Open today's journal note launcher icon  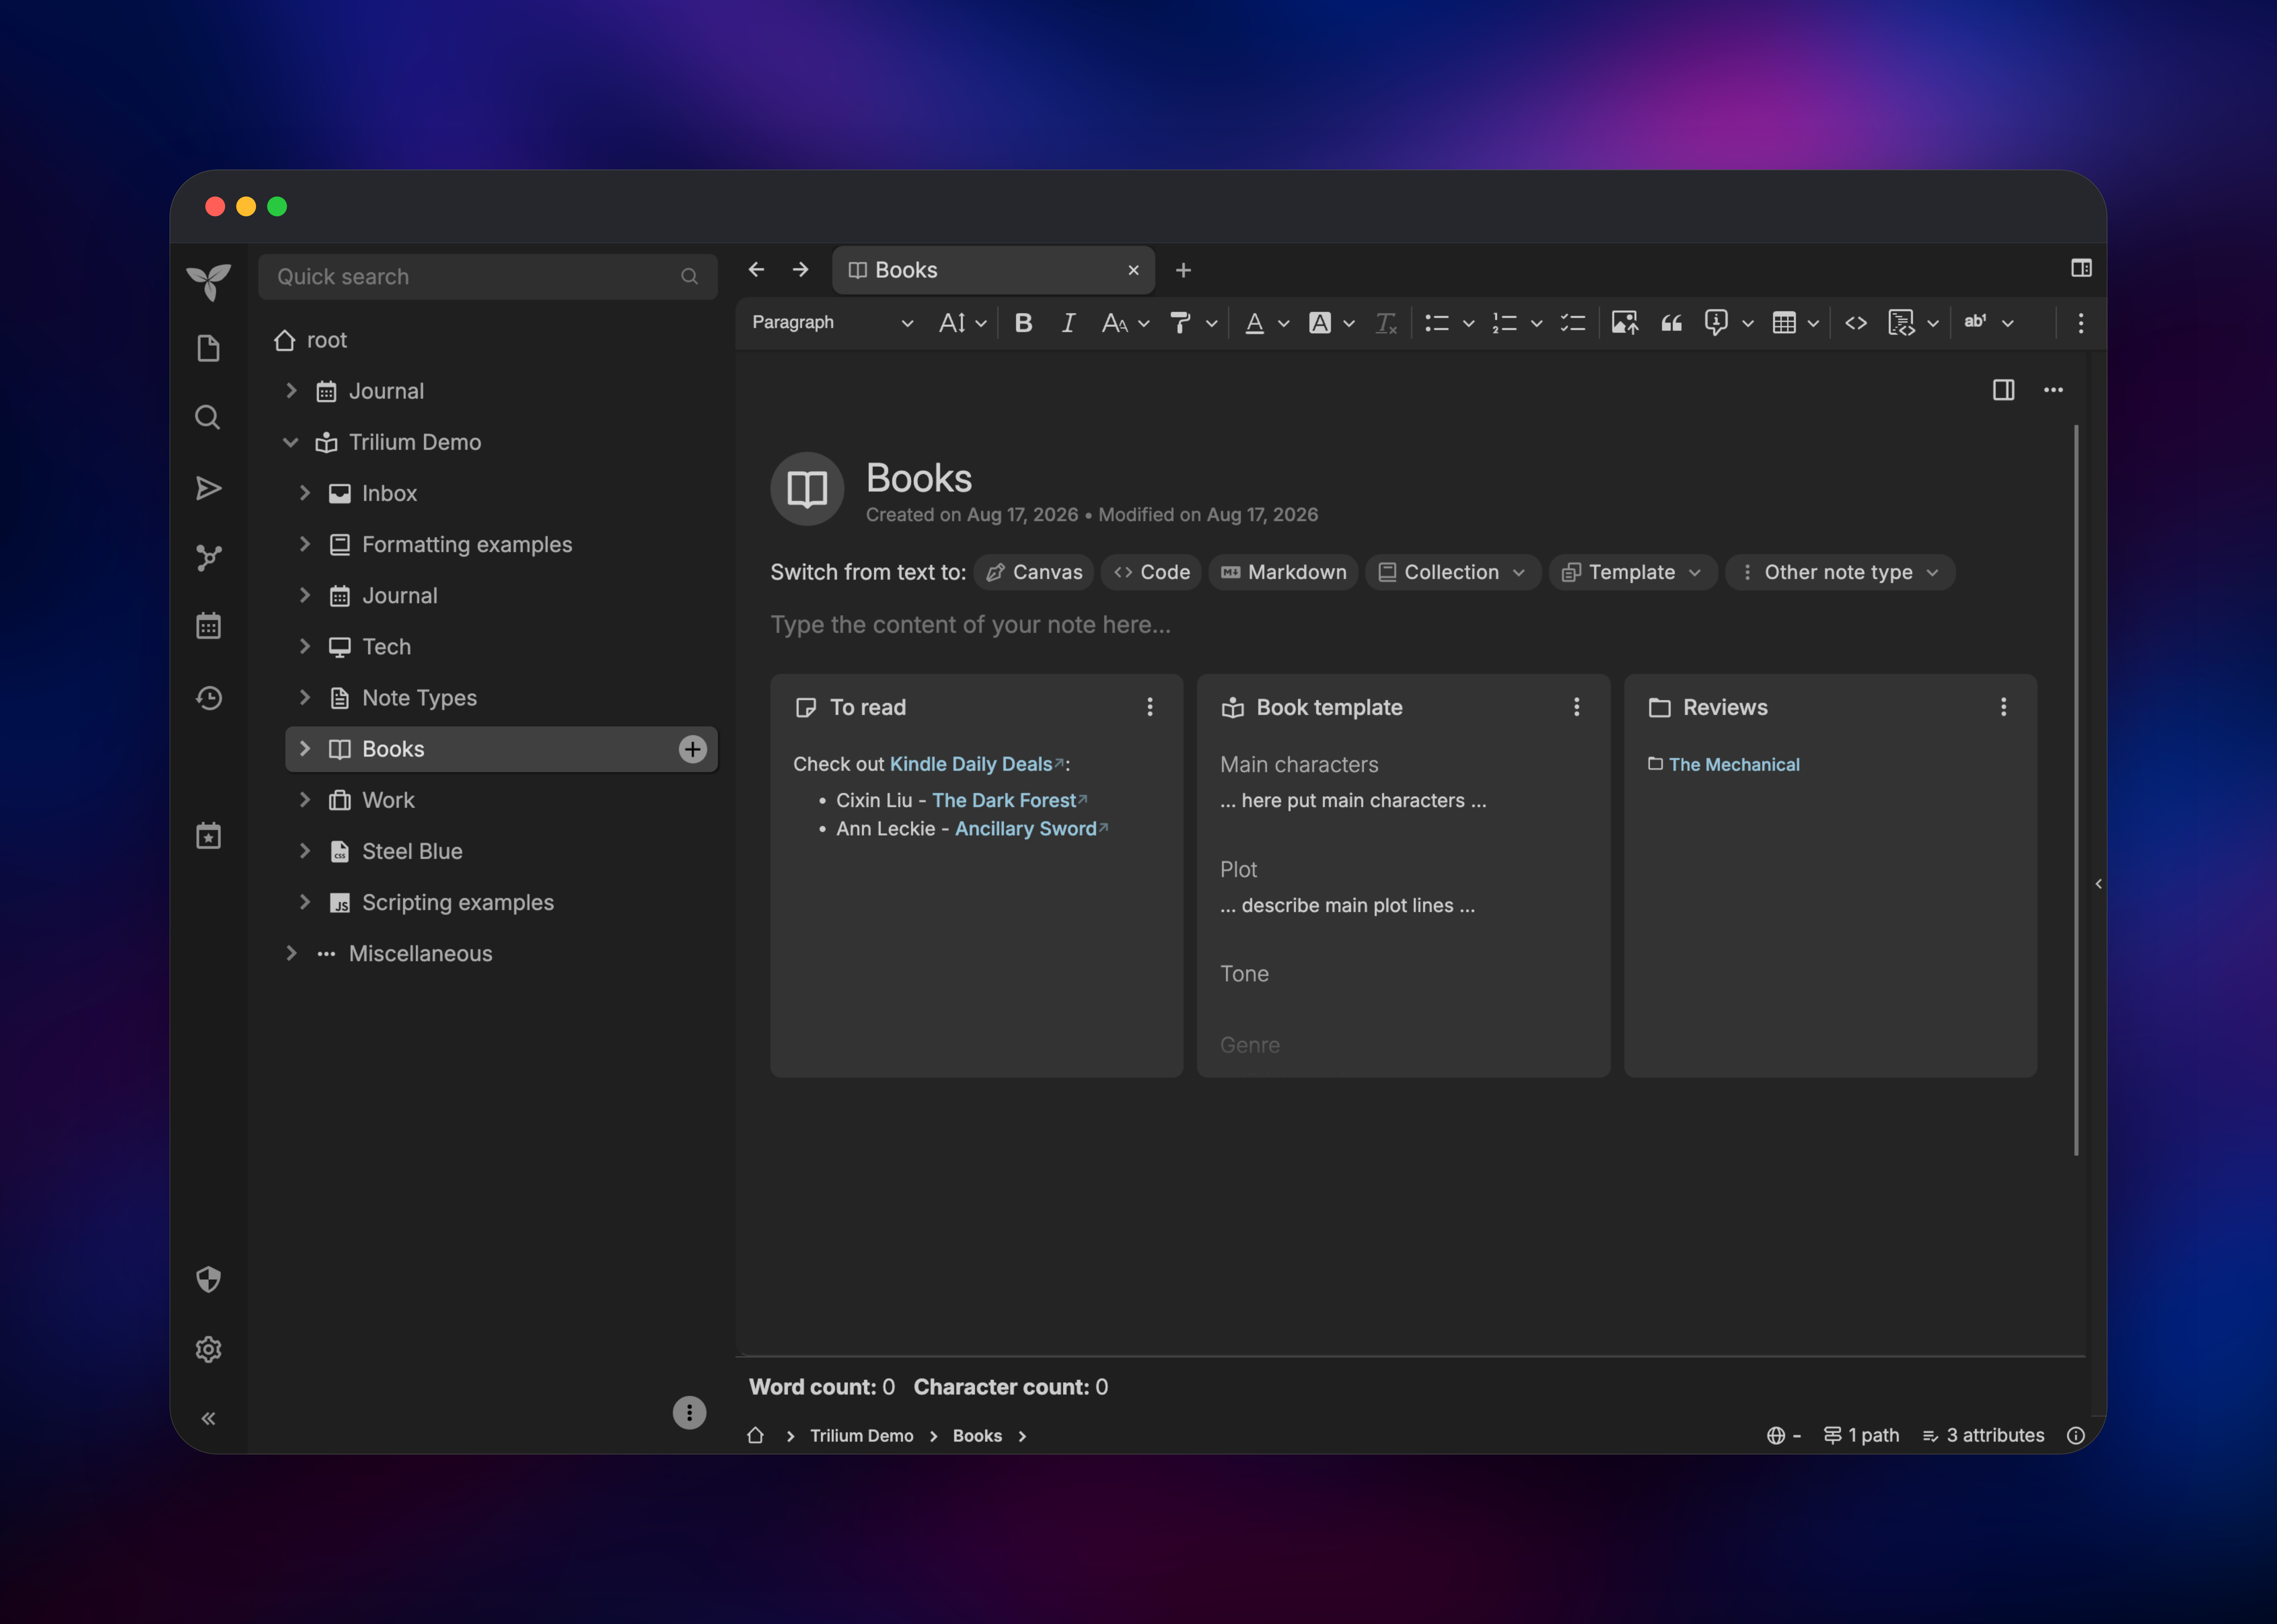click(208, 836)
